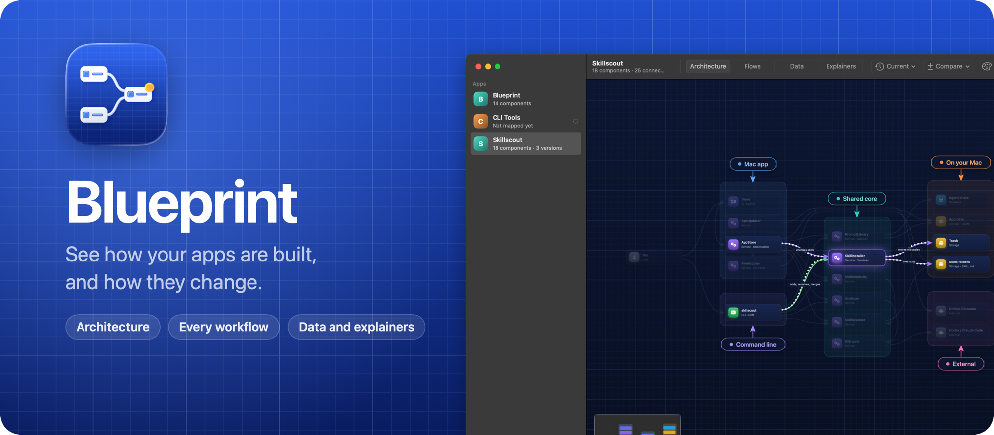Open the Compare dropdown
The height and width of the screenshot is (435, 994).
(x=949, y=66)
